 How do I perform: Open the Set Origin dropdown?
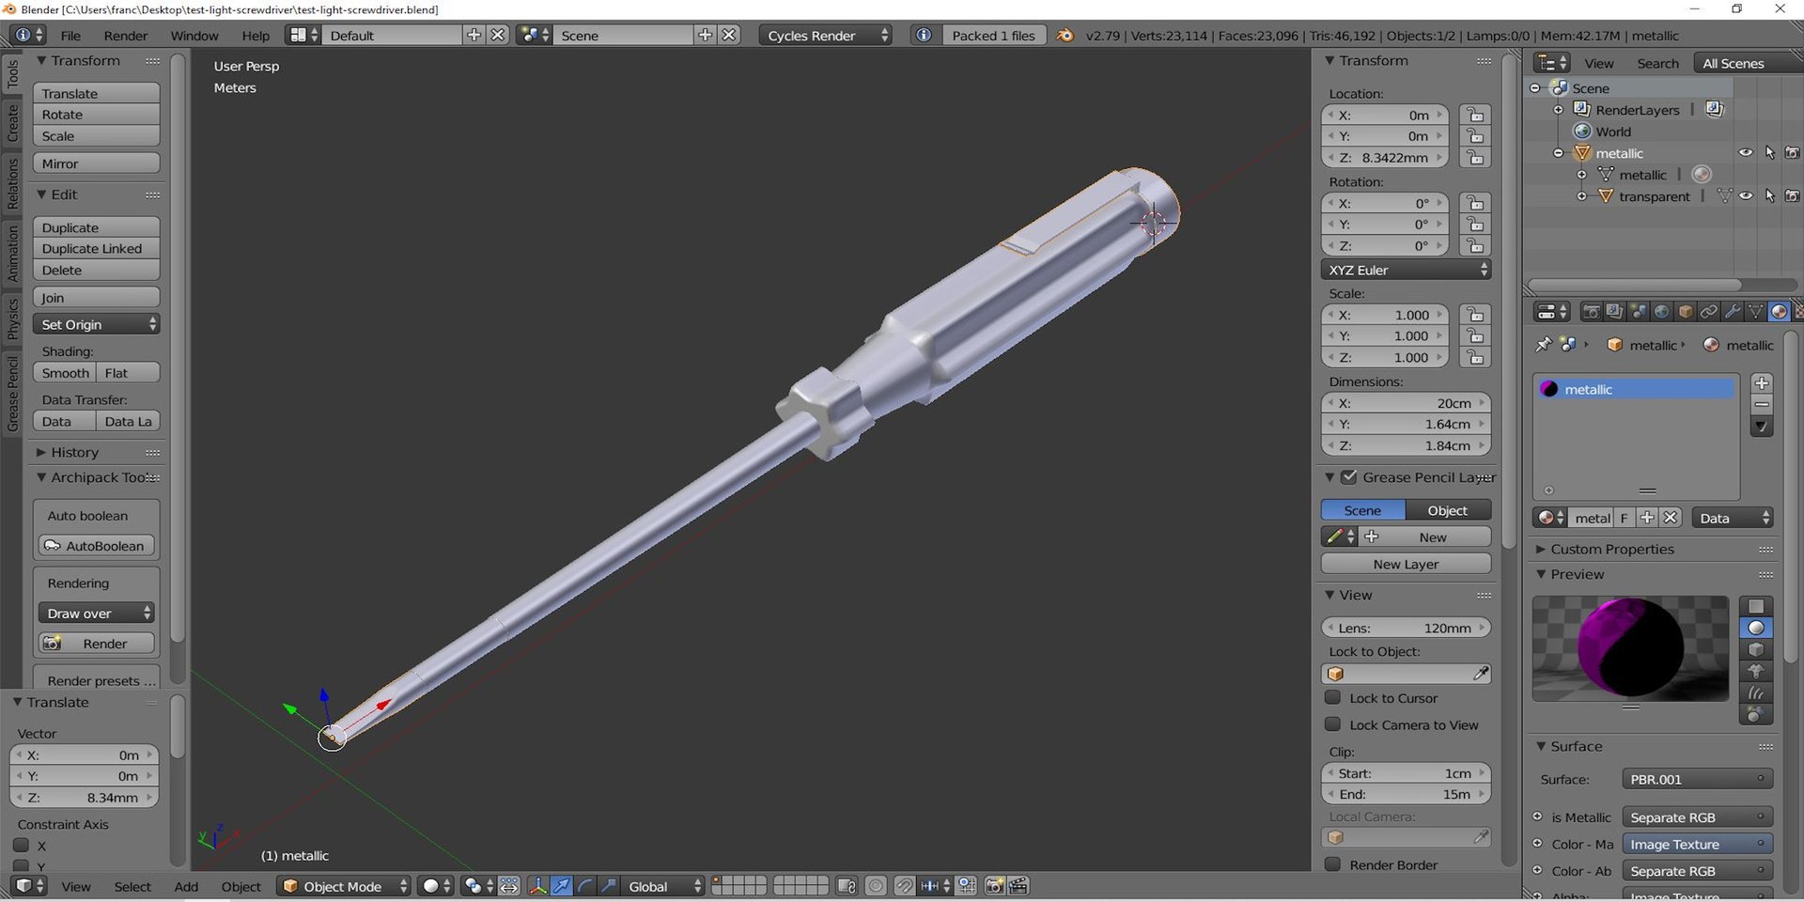[x=96, y=324]
